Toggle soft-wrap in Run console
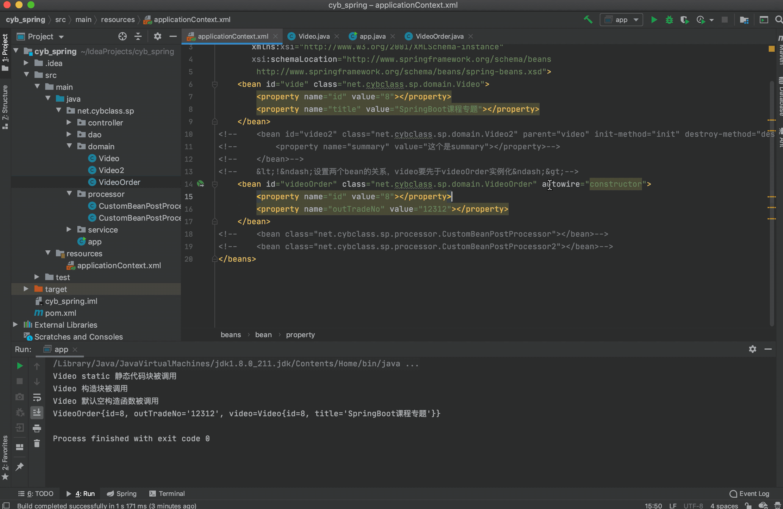Image resolution: width=783 pixels, height=509 pixels. point(37,397)
